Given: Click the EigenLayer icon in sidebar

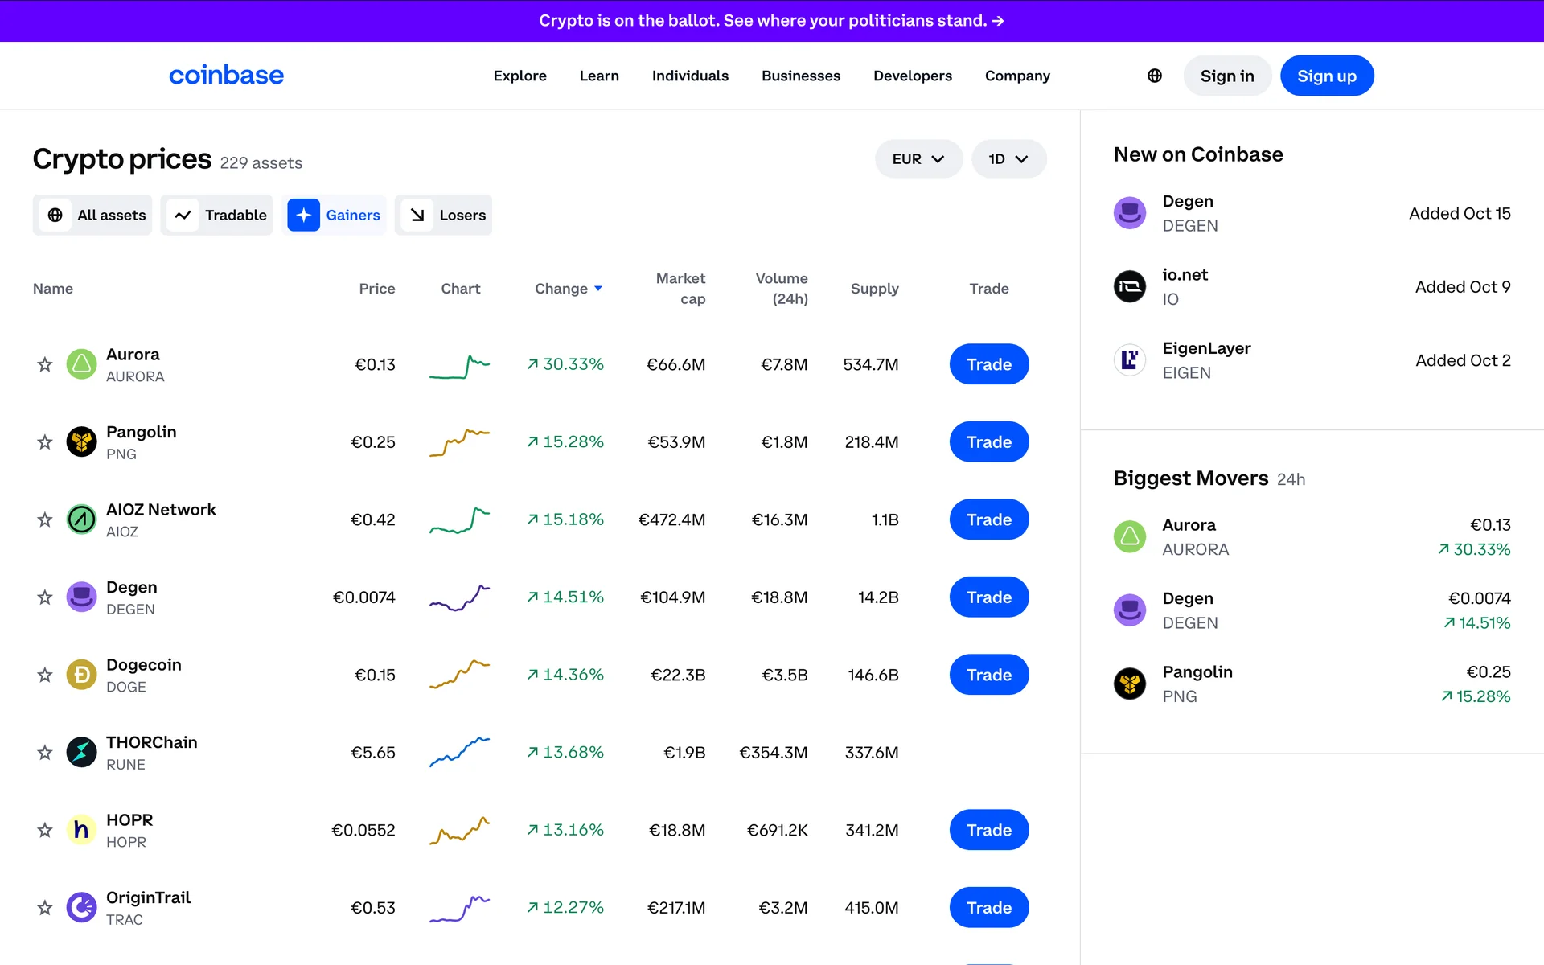Looking at the screenshot, I should pos(1129,360).
